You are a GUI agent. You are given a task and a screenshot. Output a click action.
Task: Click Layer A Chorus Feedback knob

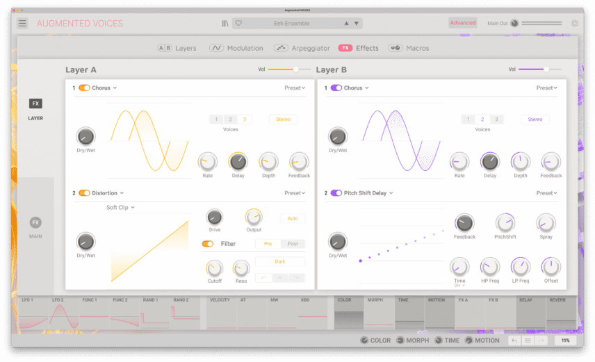click(x=299, y=162)
